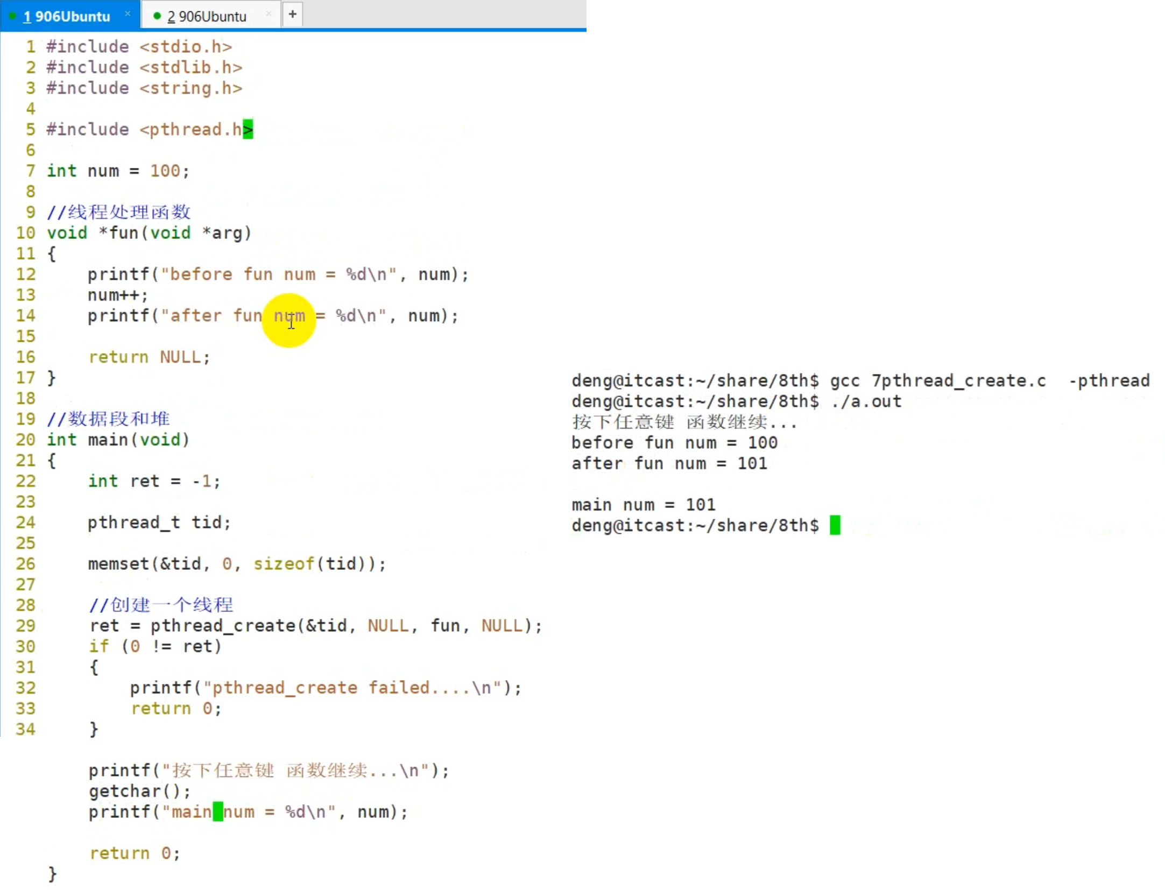Image resolution: width=1165 pixels, height=890 pixels.
Task: Click the green cursor at end of pthread.h include
Action: [x=248, y=129]
